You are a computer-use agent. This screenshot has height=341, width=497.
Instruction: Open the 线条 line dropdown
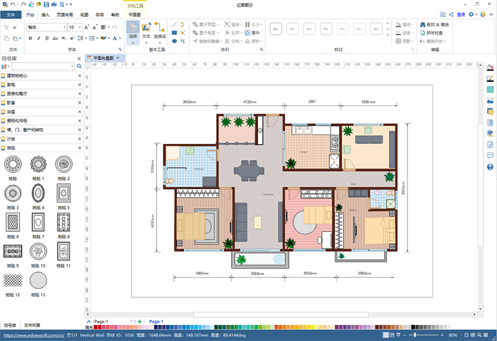(x=405, y=33)
